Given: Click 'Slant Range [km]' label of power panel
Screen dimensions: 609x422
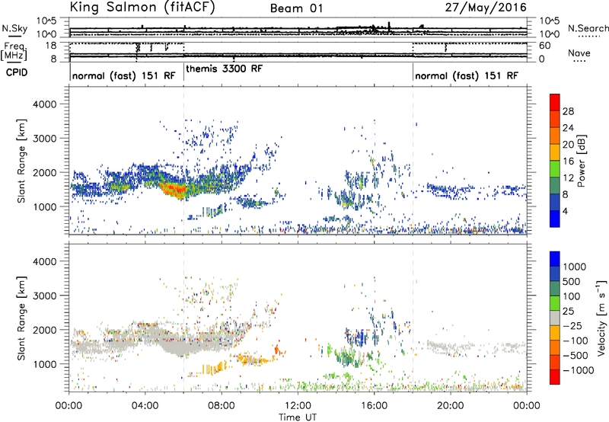Looking at the screenshot, I should click(x=21, y=161).
